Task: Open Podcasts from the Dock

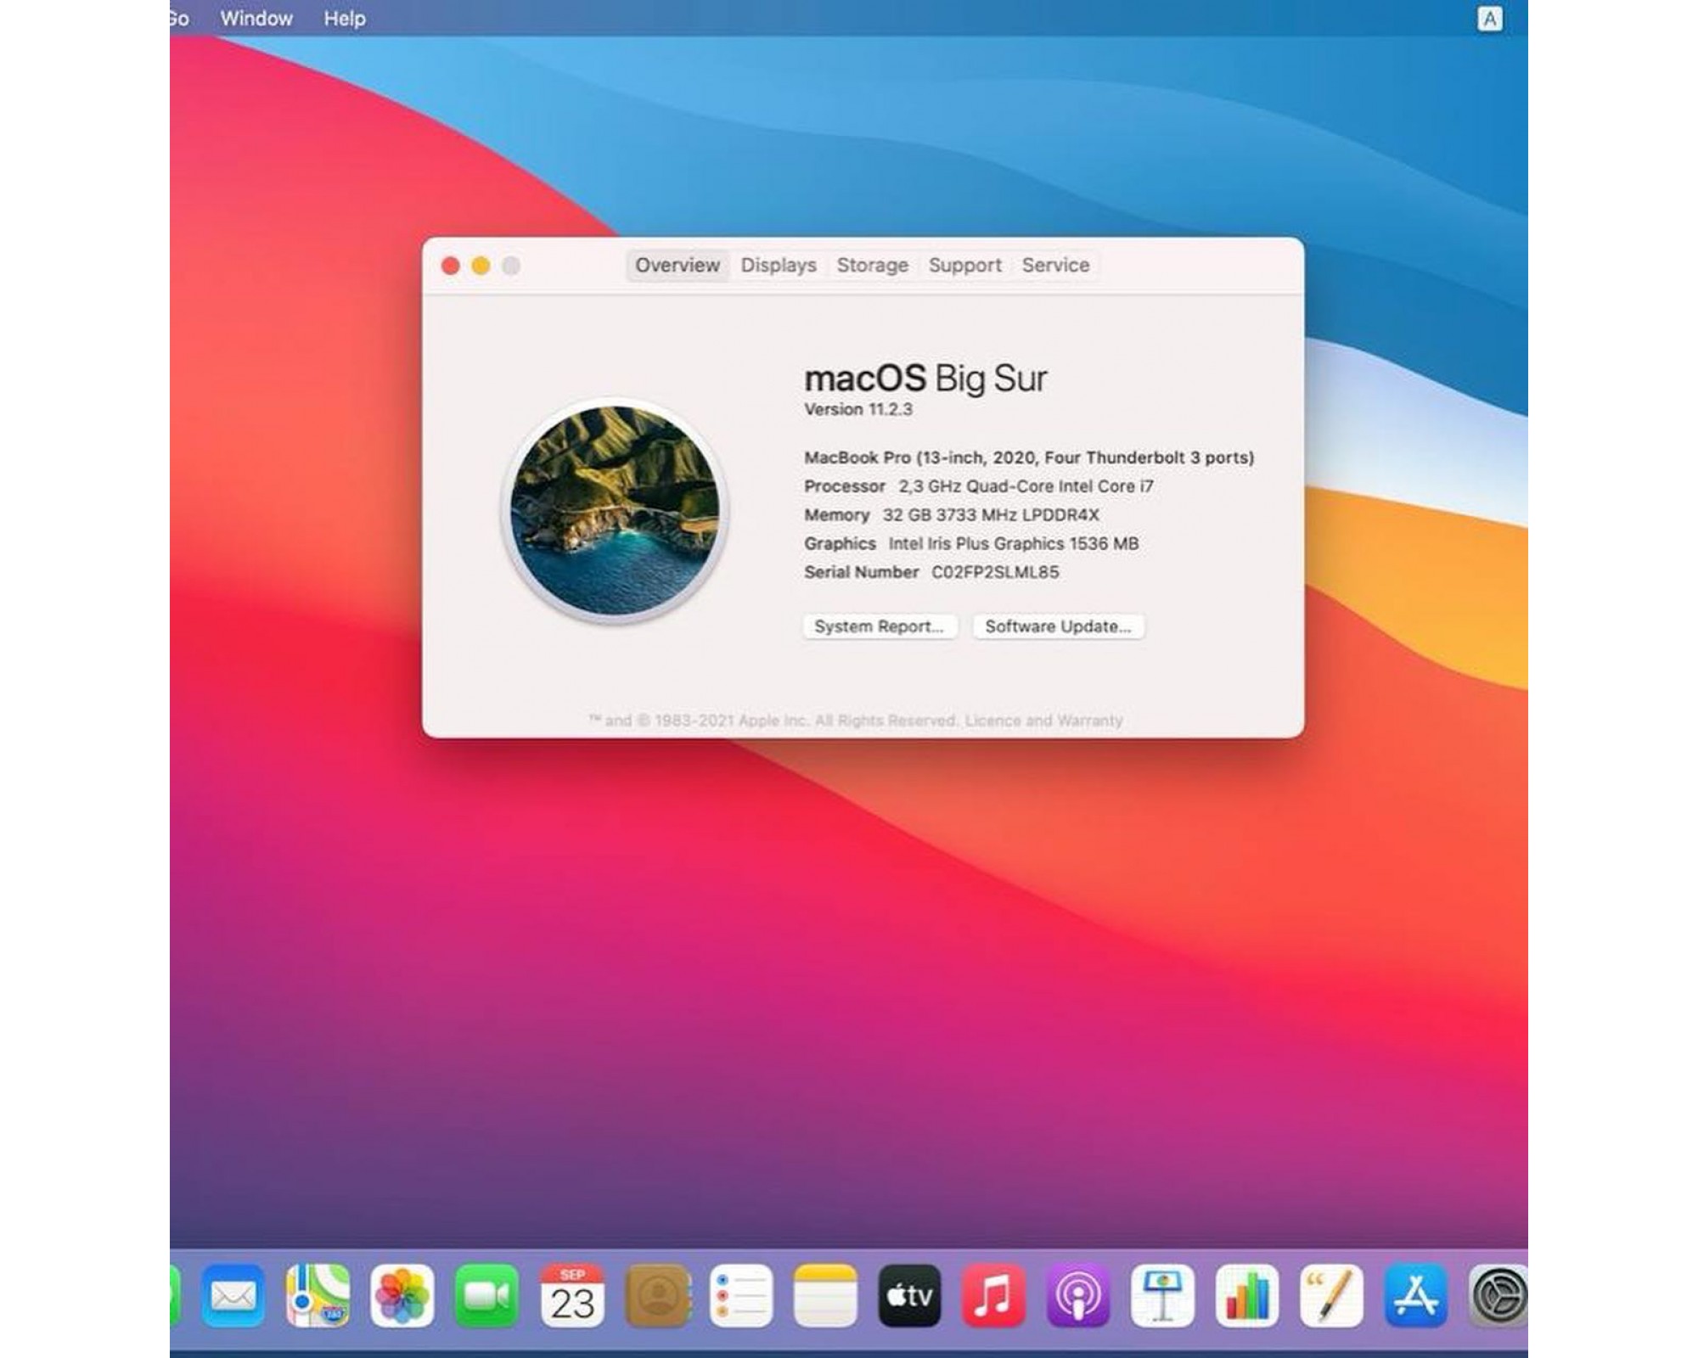Action: [x=1078, y=1295]
